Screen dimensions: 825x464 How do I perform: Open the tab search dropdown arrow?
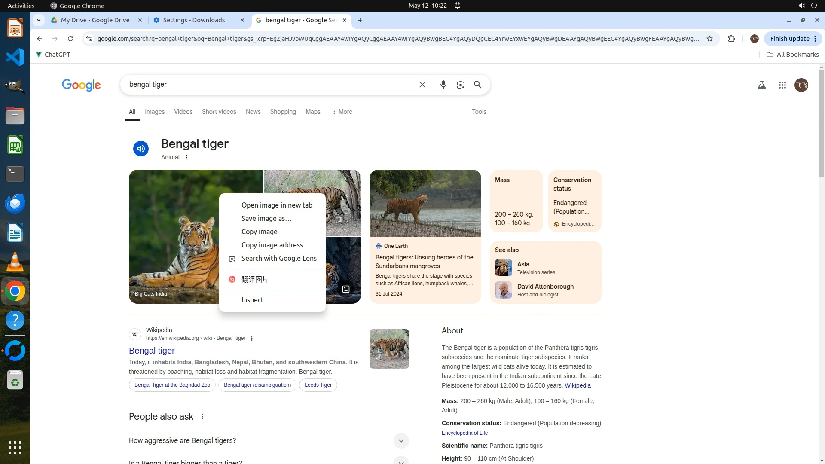click(39, 20)
